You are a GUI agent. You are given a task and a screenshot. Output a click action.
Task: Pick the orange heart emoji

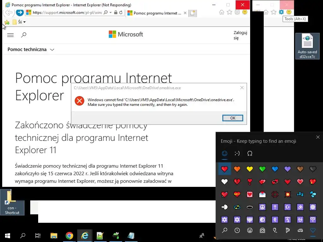[x=237, y=169]
